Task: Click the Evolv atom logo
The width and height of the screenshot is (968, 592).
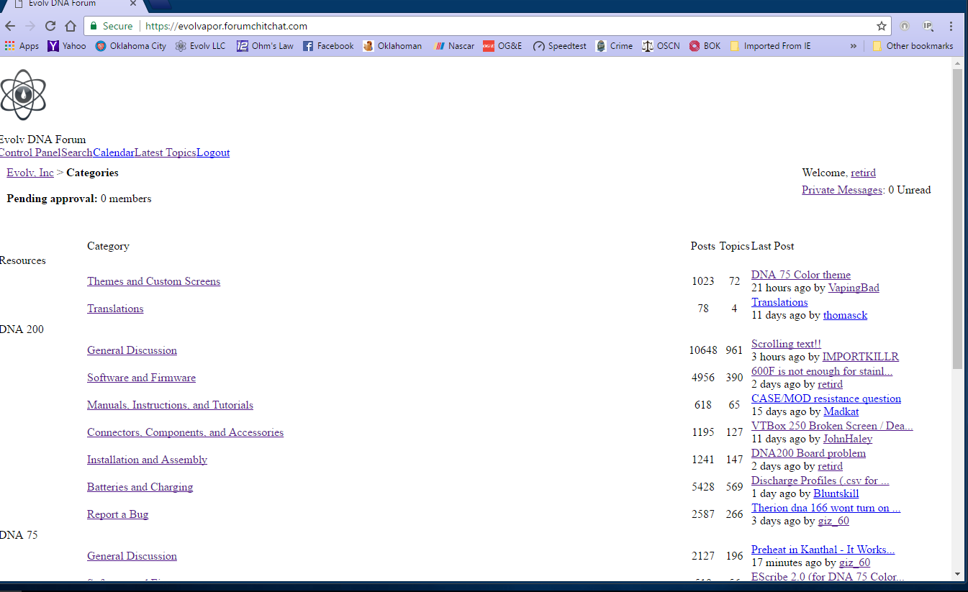Action: click(23, 94)
